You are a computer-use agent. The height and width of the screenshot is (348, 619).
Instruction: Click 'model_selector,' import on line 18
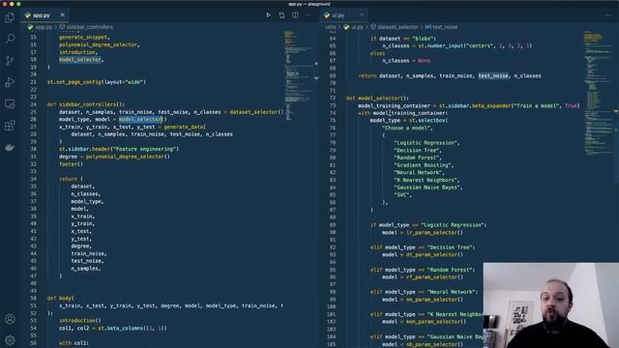point(81,60)
